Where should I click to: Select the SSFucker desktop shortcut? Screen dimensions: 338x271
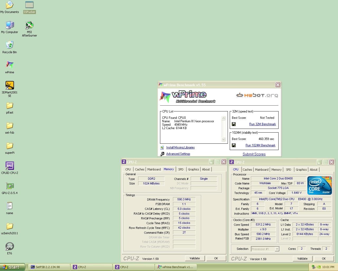(x=29, y=7)
